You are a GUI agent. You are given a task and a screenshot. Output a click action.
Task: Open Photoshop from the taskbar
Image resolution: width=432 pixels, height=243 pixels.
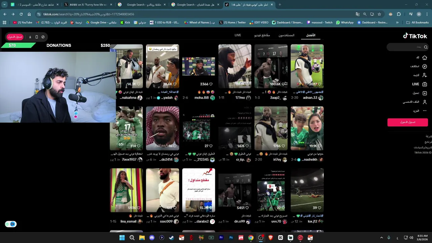tap(231, 238)
